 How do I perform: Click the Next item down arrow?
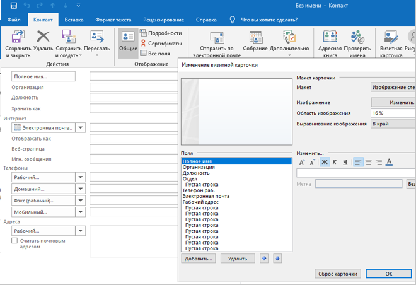66,6
